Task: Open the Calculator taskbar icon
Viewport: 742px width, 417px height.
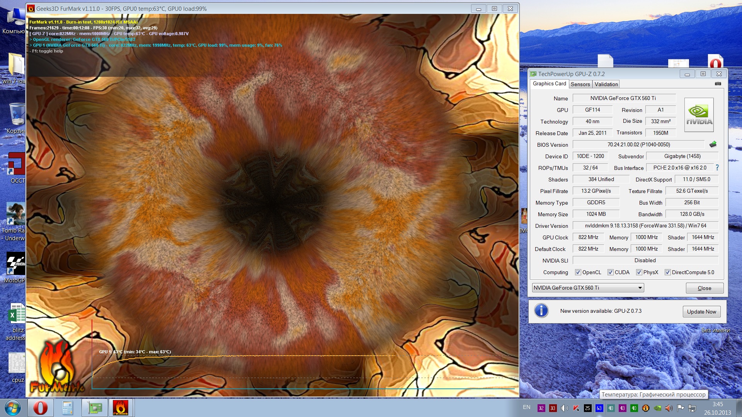Action: 67,408
